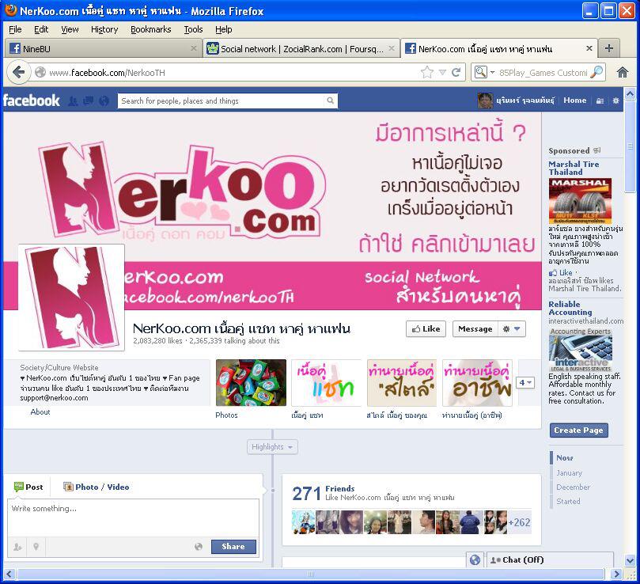Click the add location pin icon in composer

(x=36, y=547)
